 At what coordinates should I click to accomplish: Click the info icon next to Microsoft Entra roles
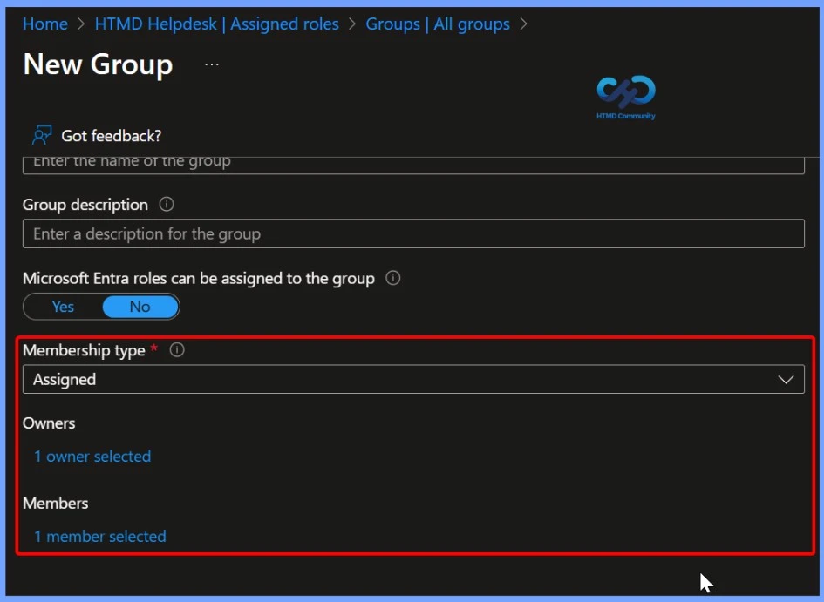(392, 278)
